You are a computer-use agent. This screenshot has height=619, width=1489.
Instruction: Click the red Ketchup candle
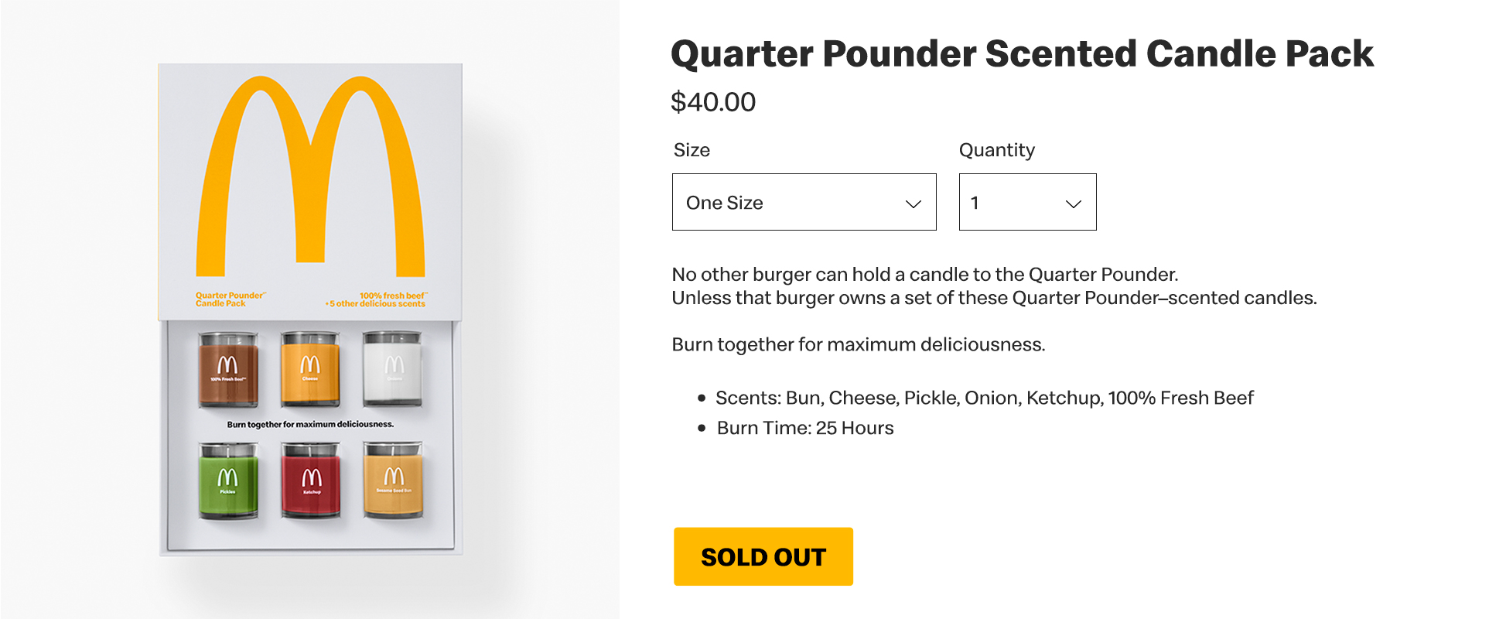pyautogui.click(x=311, y=480)
